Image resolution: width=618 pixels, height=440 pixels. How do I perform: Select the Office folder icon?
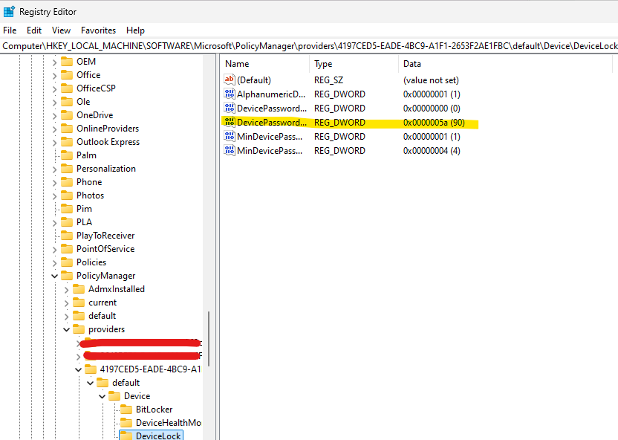point(67,75)
